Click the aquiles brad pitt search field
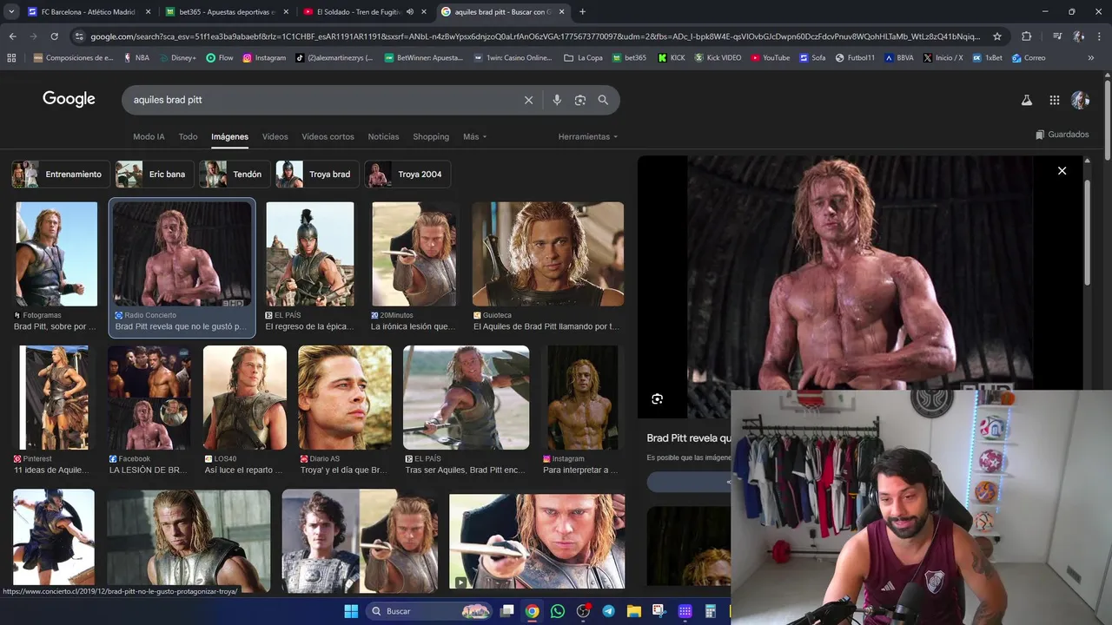Image resolution: width=1112 pixels, height=625 pixels. 321,100
